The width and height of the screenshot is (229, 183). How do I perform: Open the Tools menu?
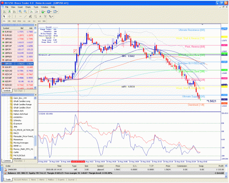[36, 7]
